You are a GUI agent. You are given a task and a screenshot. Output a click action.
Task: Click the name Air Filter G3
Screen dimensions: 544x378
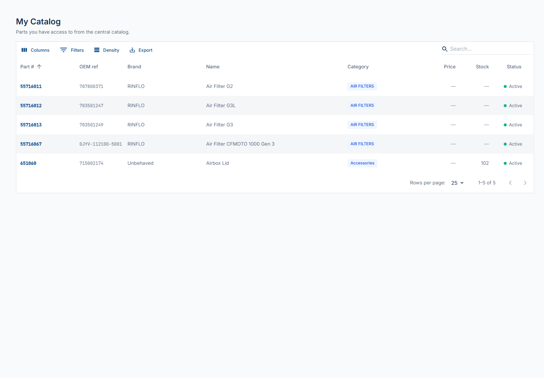pyautogui.click(x=220, y=125)
